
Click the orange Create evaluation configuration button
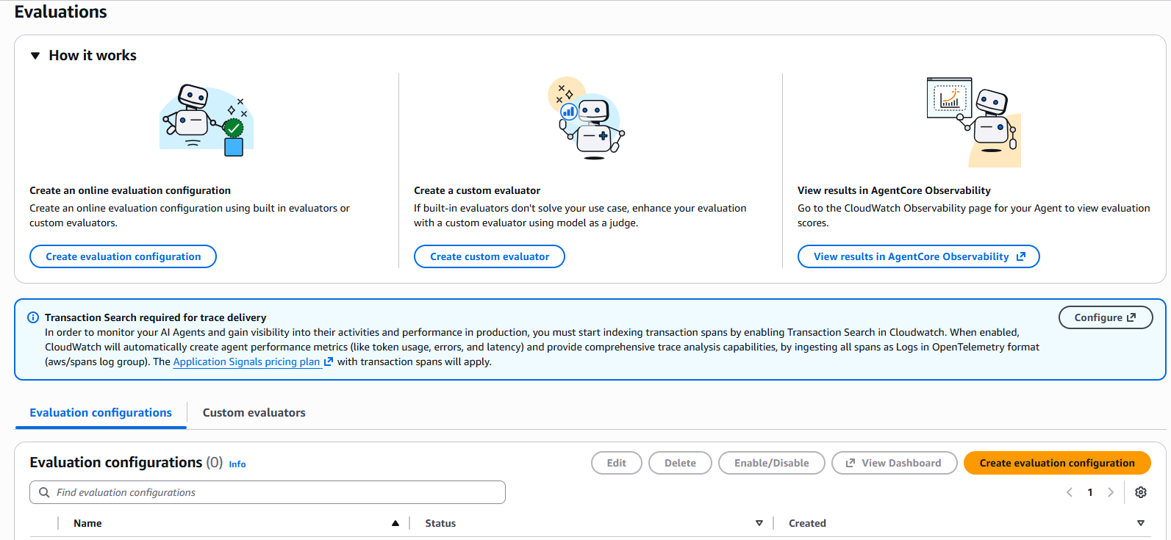[x=1056, y=463]
